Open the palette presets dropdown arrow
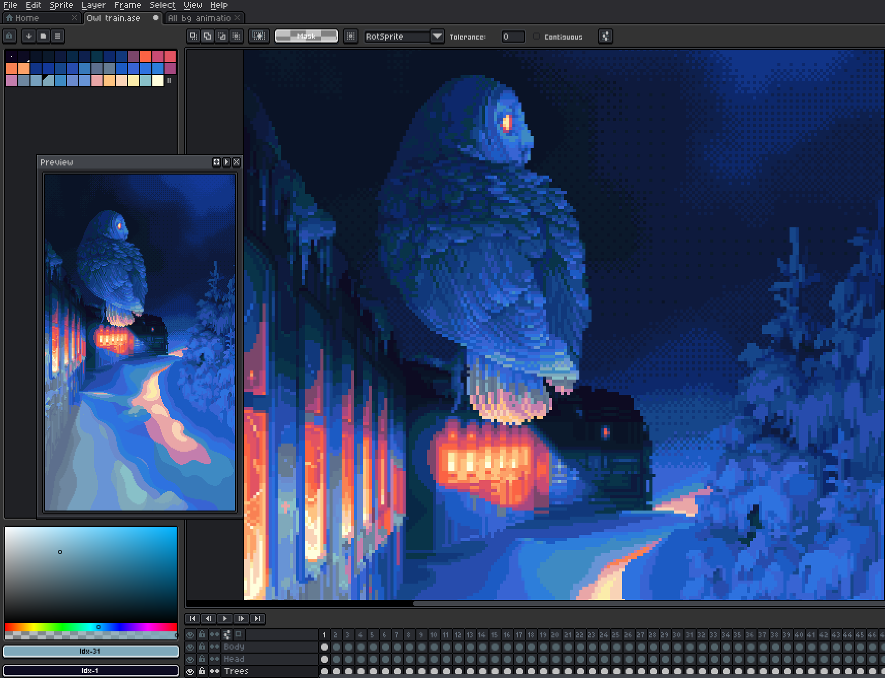Viewport: 885px width, 678px height. point(29,36)
